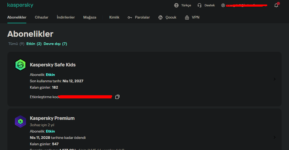Click the Abonelikler page heading
Viewport: 289px width, 150px height.
30,34
